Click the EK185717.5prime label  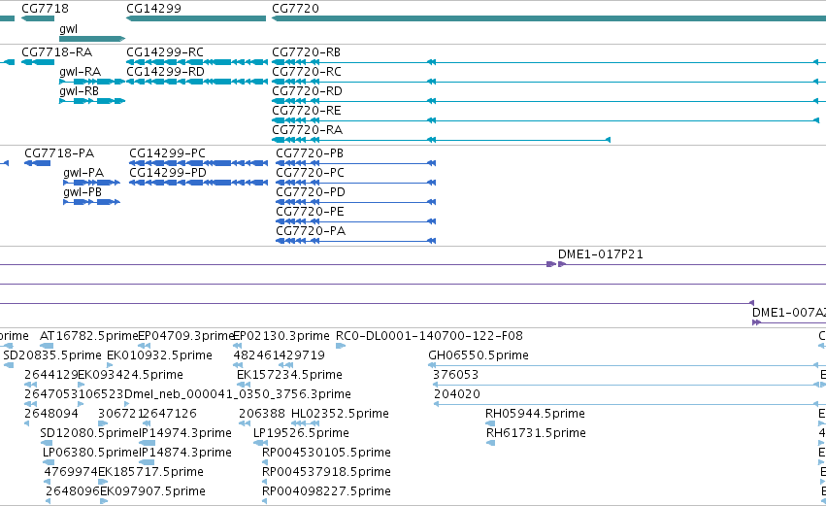(150, 473)
